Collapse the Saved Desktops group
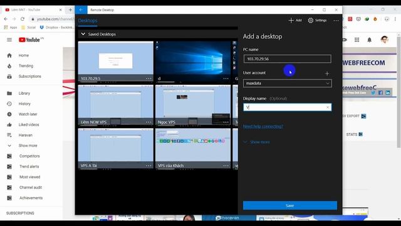The width and height of the screenshot is (401, 226). pos(83,34)
